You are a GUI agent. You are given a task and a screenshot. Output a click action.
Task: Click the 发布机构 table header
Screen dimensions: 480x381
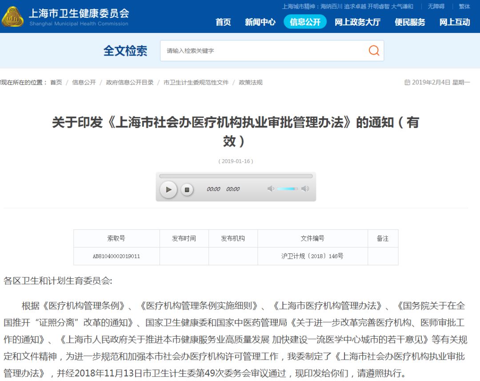point(233,238)
